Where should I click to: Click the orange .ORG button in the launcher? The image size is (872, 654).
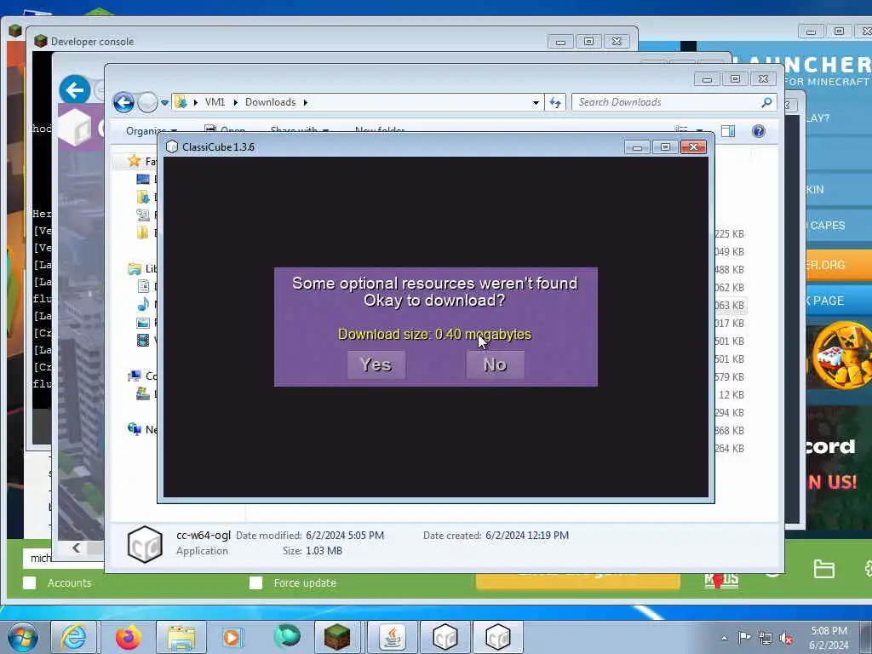pos(839,265)
